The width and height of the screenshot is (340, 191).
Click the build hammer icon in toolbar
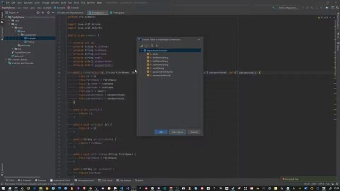pyautogui.click(x=274, y=7)
